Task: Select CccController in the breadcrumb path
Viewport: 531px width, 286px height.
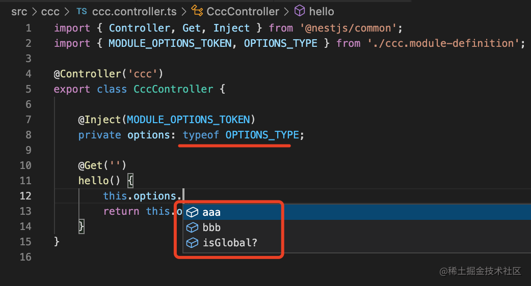Action: coord(243,11)
